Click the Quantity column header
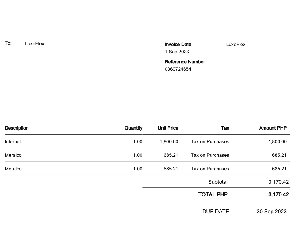The image size is (300, 226). [x=133, y=128]
